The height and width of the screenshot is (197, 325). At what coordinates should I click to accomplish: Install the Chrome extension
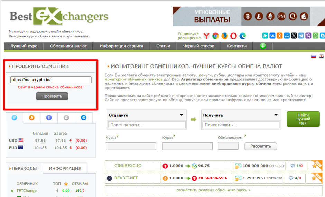pos(215,36)
